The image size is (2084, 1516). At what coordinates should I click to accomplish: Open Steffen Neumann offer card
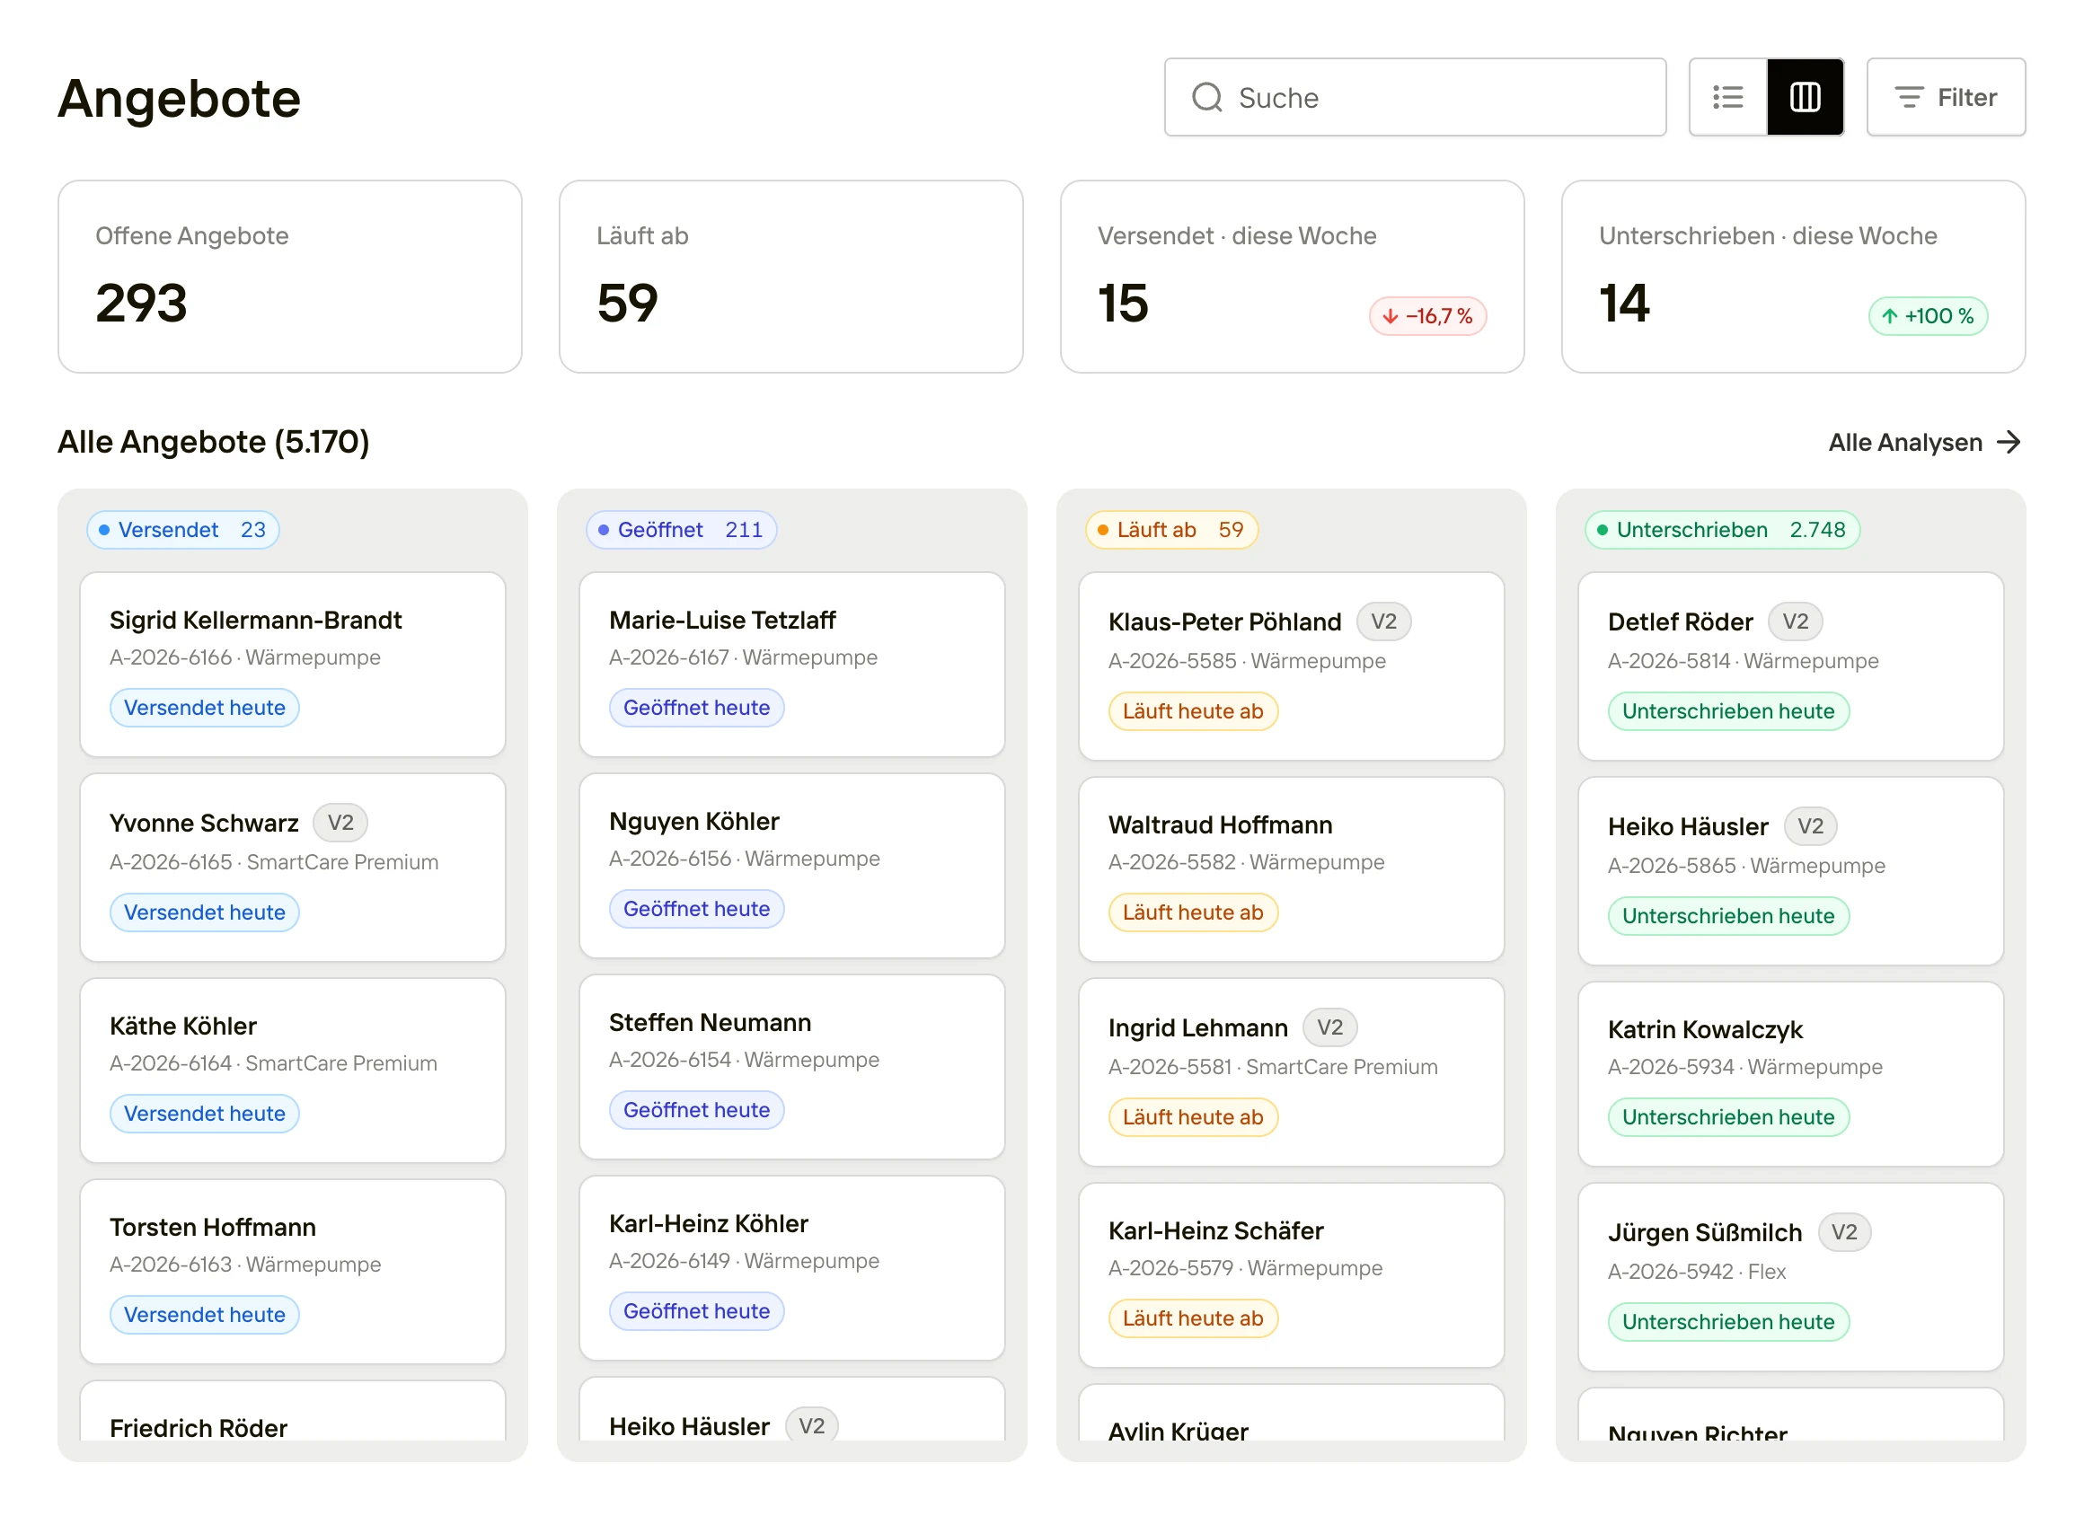pyautogui.click(x=791, y=1067)
